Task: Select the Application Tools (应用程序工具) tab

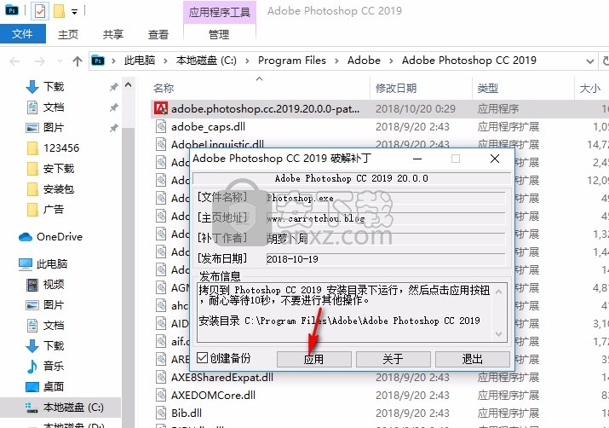Action: [220, 12]
